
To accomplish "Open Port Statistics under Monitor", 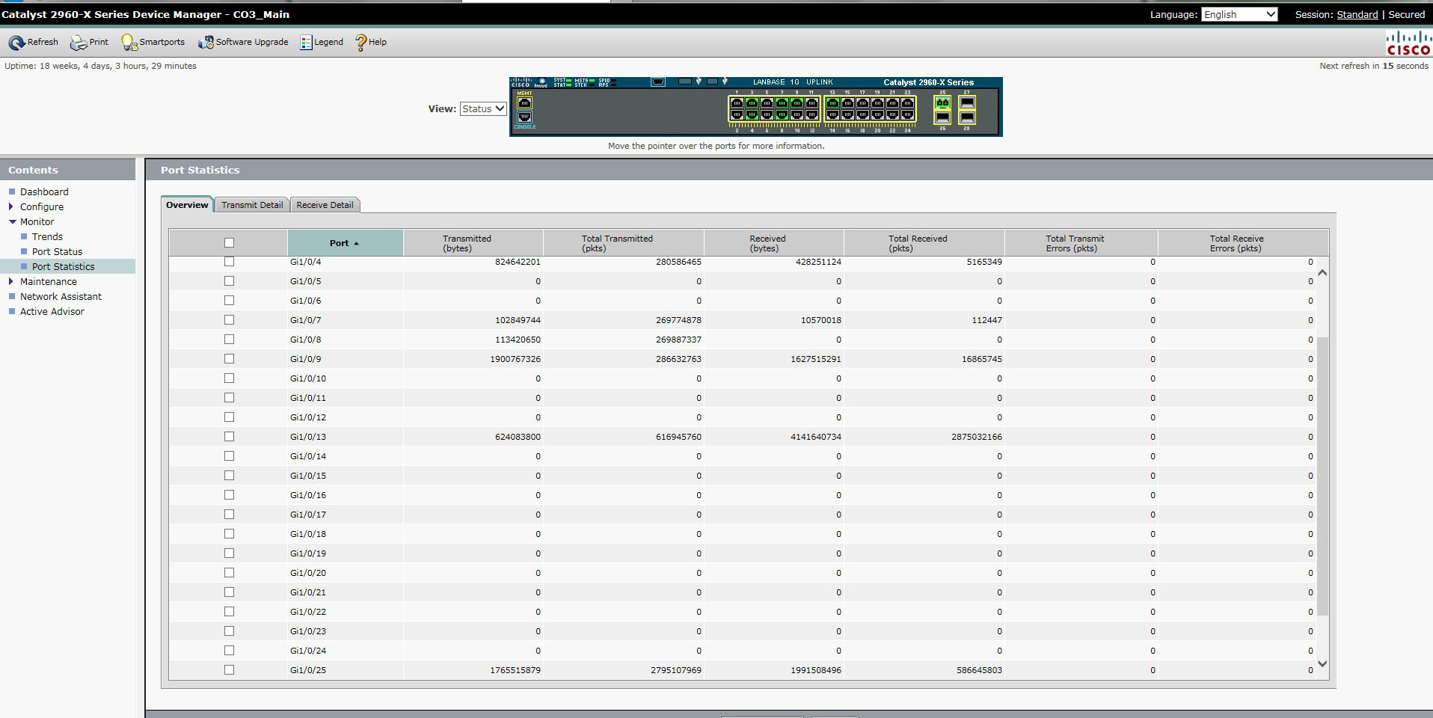I will coord(63,266).
